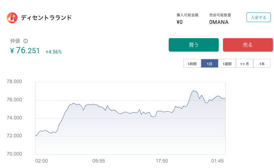Click the red 売る sell button
Screen dimensions: 274x168
248,45
